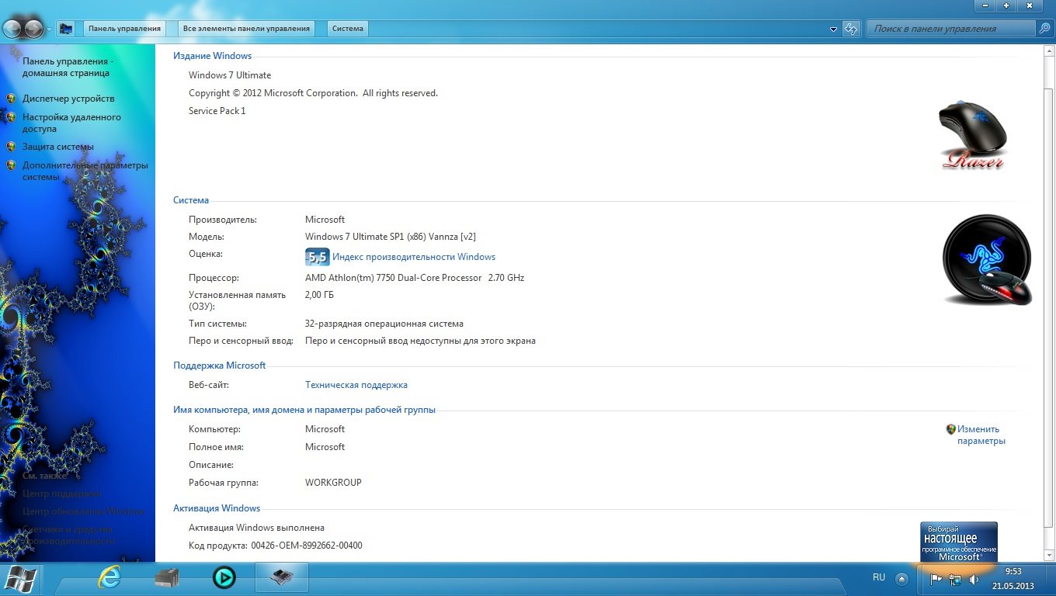Click 'Изменить параметры' link
Screen dimensions: 1056x596
[981, 435]
